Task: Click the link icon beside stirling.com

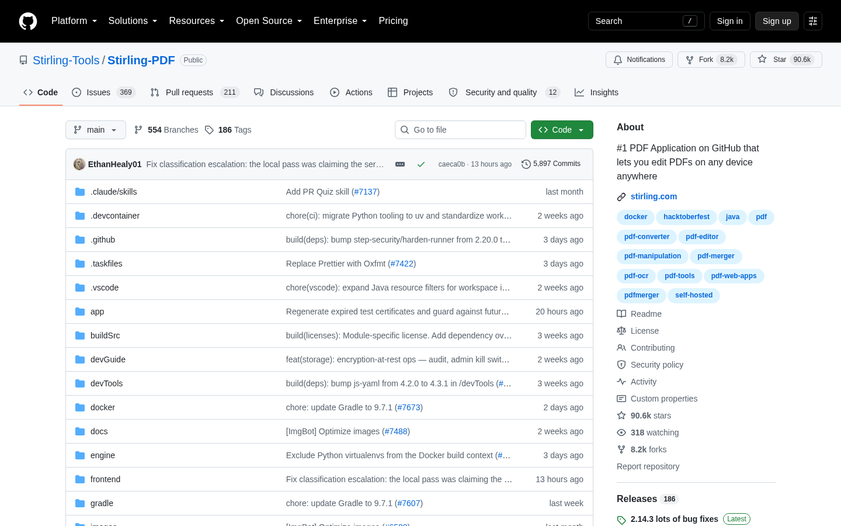Action: click(x=621, y=197)
